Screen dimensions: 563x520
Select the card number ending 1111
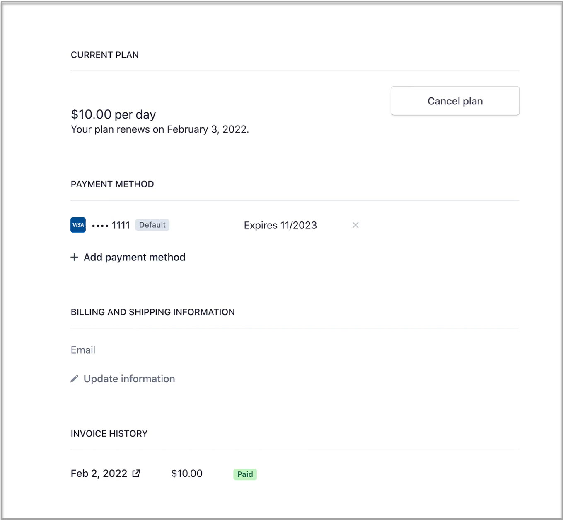coord(111,225)
